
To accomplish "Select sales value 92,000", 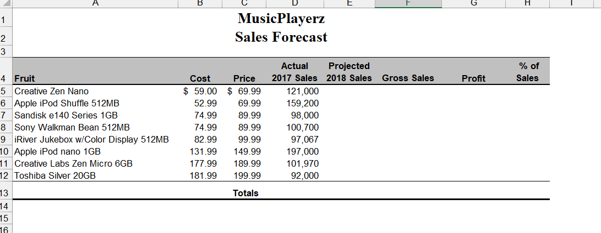I will pos(295,175).
